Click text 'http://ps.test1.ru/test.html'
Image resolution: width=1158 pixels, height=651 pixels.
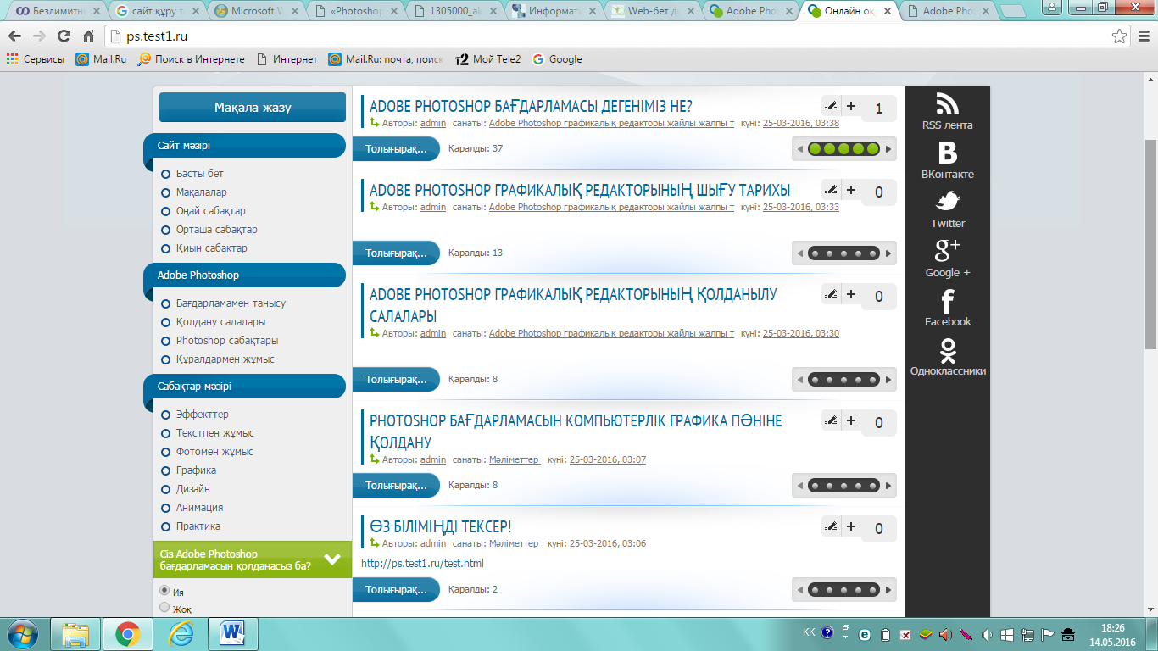click(x=422, y=563)
